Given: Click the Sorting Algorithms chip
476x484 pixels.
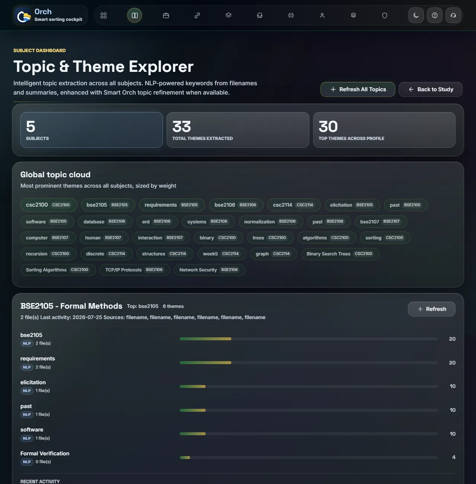Looking at the screenshot, I should [x=58, y=270].
